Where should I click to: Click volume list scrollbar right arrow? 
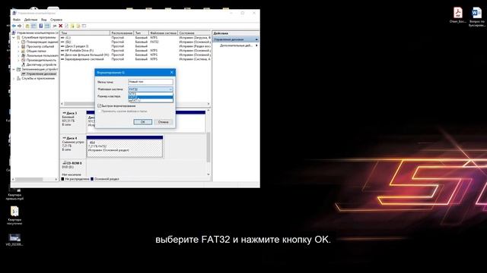208,104
